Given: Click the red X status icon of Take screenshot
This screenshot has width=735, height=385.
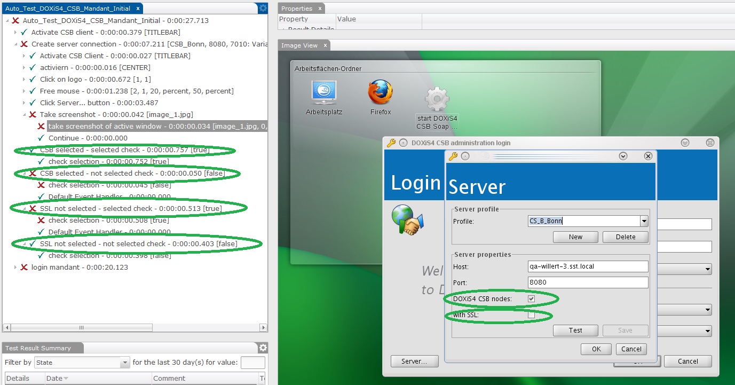Looking at the screenshot, I should [x=33, y=114].
